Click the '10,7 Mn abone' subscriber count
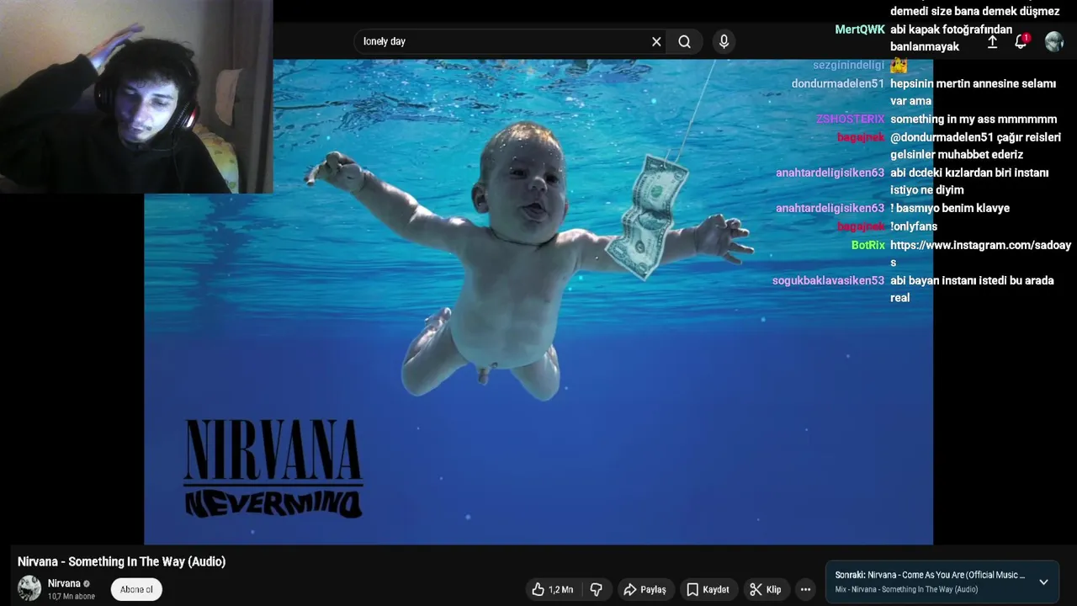 pyautogui.click(x=72, y=596)
